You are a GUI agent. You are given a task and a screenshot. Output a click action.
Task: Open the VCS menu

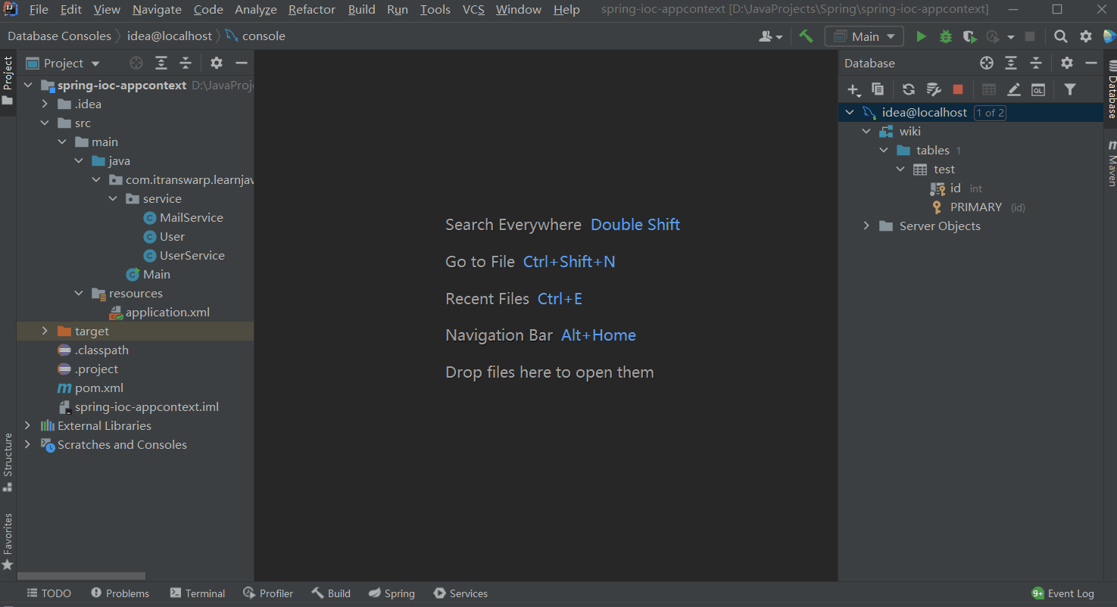pyautogui.click(x=473, y=10)
